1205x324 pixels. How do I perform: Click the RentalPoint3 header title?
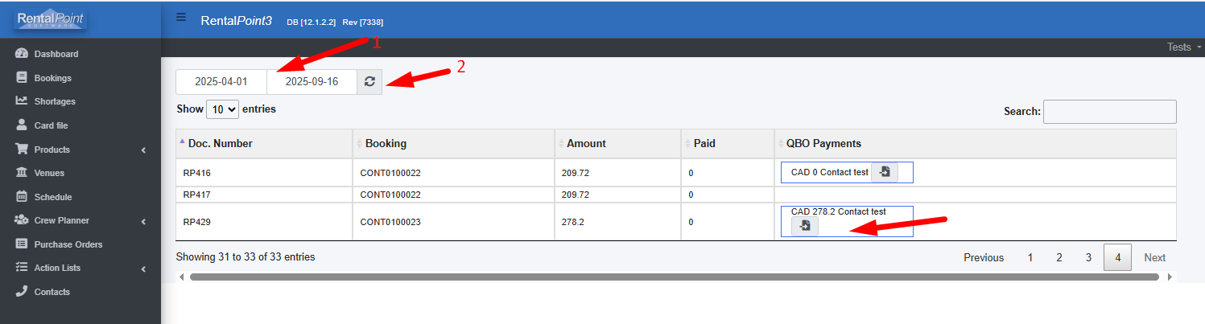[x=237, y=21]
